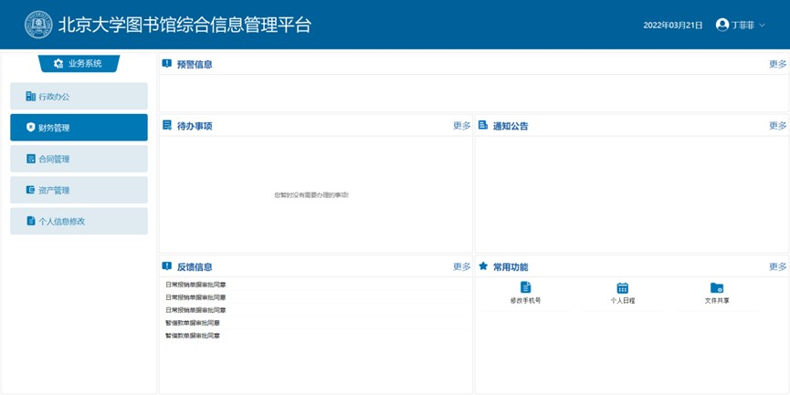Screen dimensions: 790x395
Task: Expand the dropdown arrow beside 丁菲菲
Action: pyautogui.click(x=763, y=26)
